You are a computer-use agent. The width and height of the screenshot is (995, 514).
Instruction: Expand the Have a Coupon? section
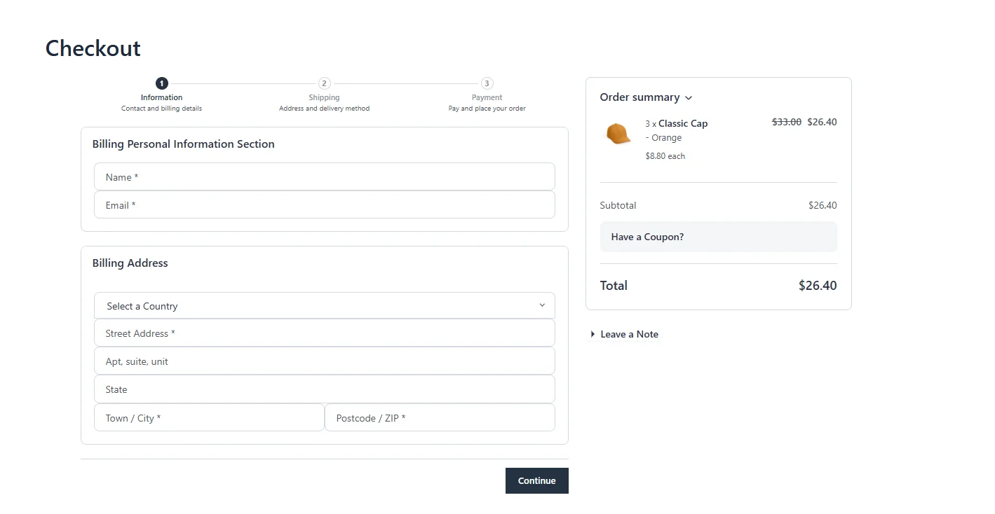tap(719, 237)
